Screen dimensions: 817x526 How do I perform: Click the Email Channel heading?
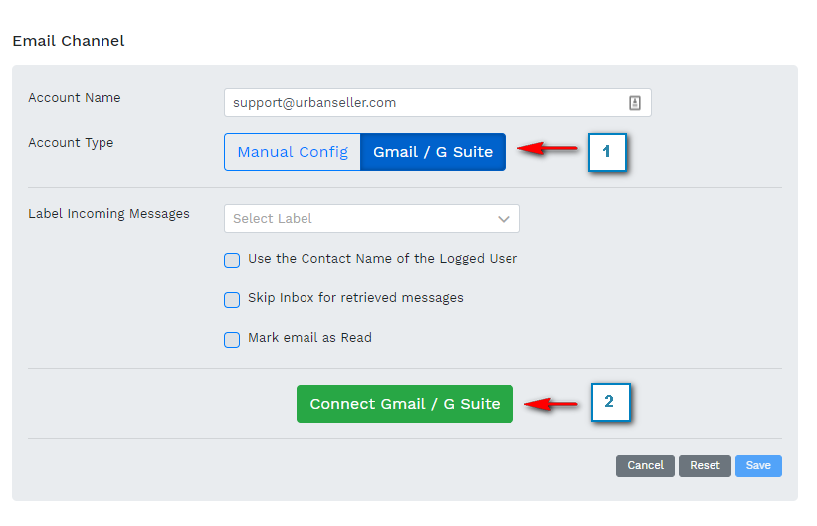pyautogui.click(x=69, y=41)
